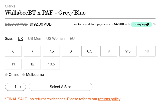Pick size 10.5
This screenshot has height=103, width=158.
point(52,64)
